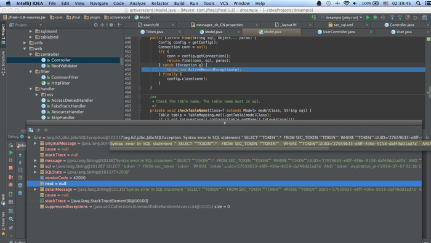Expand the sql variable node
The height and width of the screenshot is (243, 431).
pos(35,166)
